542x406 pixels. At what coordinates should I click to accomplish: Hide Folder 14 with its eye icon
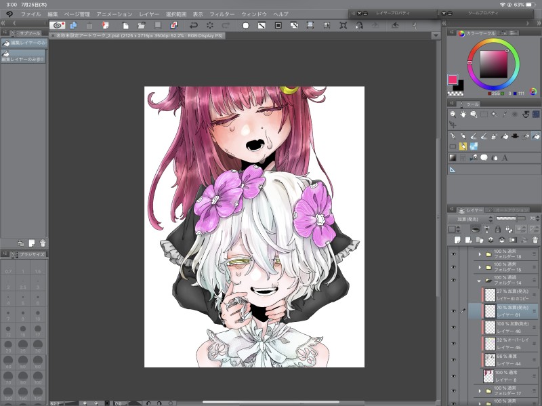(454, 280)
